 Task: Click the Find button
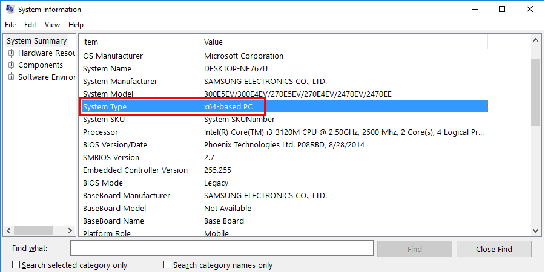pyautogui.click(x=415, y=249)
